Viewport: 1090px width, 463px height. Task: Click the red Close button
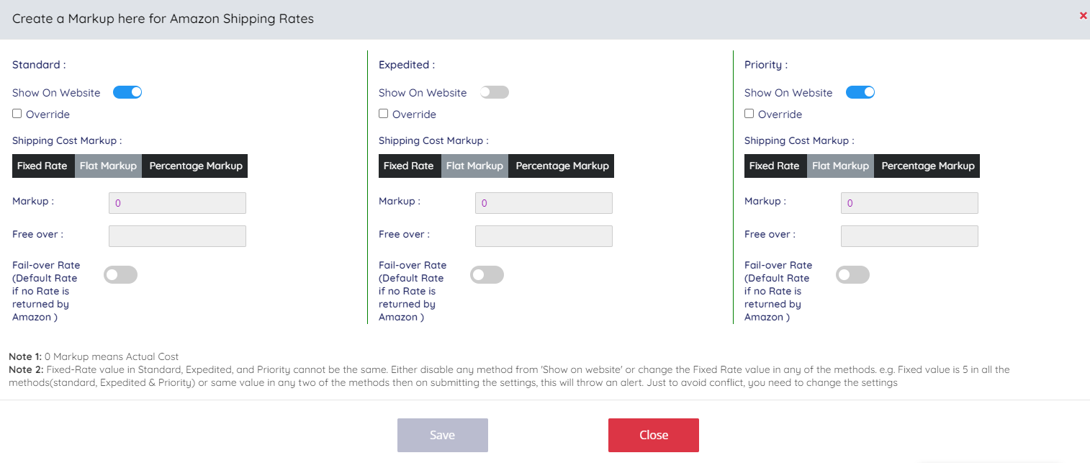pyautogui.click(x=653, y=435)
